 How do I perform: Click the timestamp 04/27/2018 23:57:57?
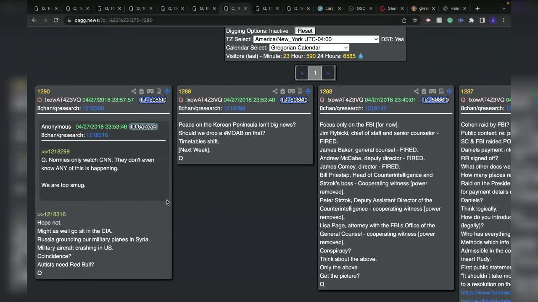pos(108,99)
